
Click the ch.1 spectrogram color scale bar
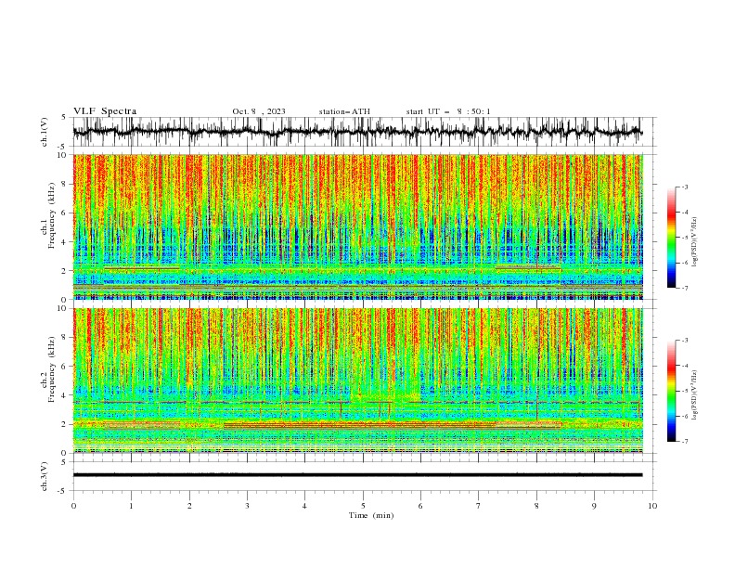tap(672, 238)
